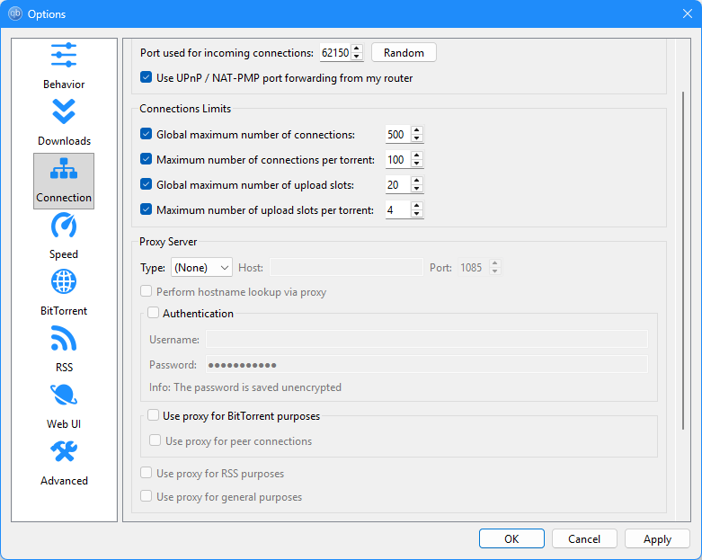
Task: Switch to RSS tab label
Action: pos(64,367)
